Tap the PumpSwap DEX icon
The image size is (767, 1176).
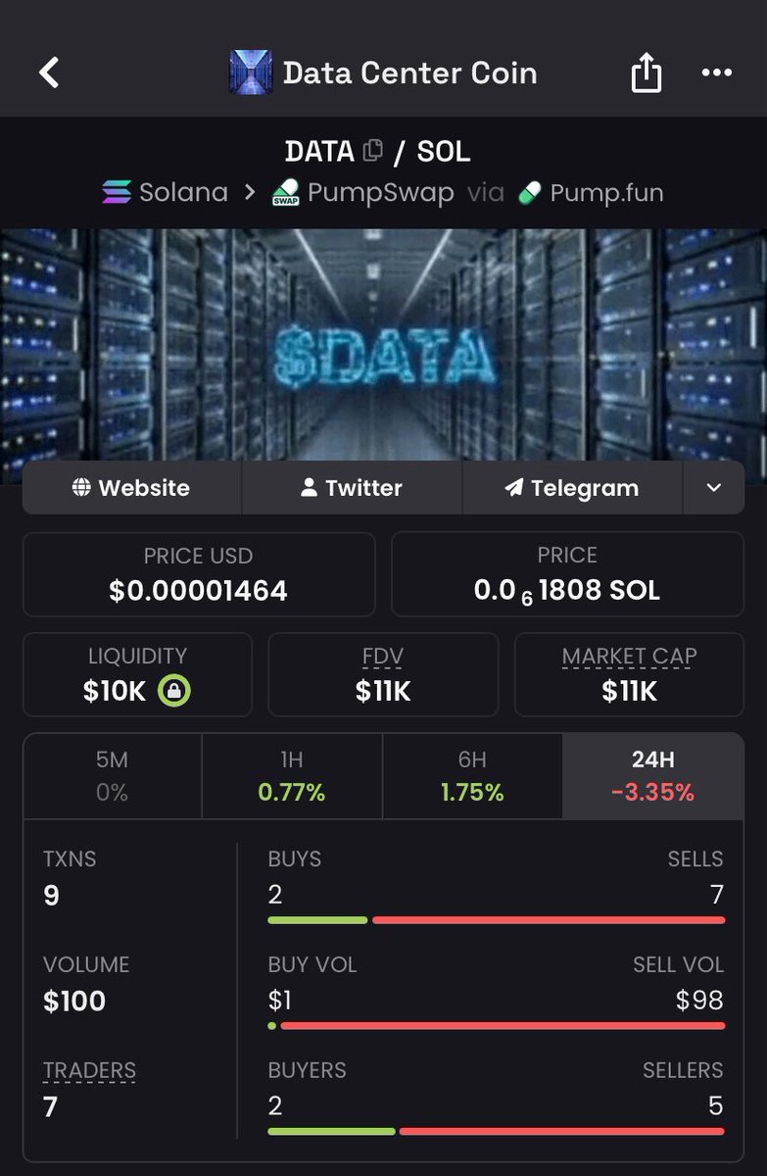pyautogui.click(x=285, y=192)
